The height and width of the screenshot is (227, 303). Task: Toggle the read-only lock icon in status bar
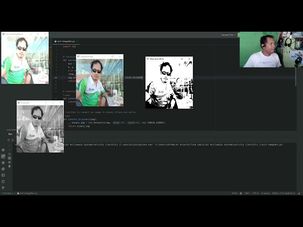click(x=299, y=193)
